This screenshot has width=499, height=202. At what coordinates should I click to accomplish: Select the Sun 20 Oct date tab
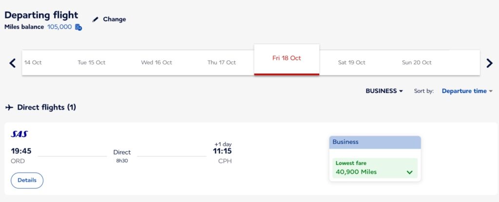(417, 62)
